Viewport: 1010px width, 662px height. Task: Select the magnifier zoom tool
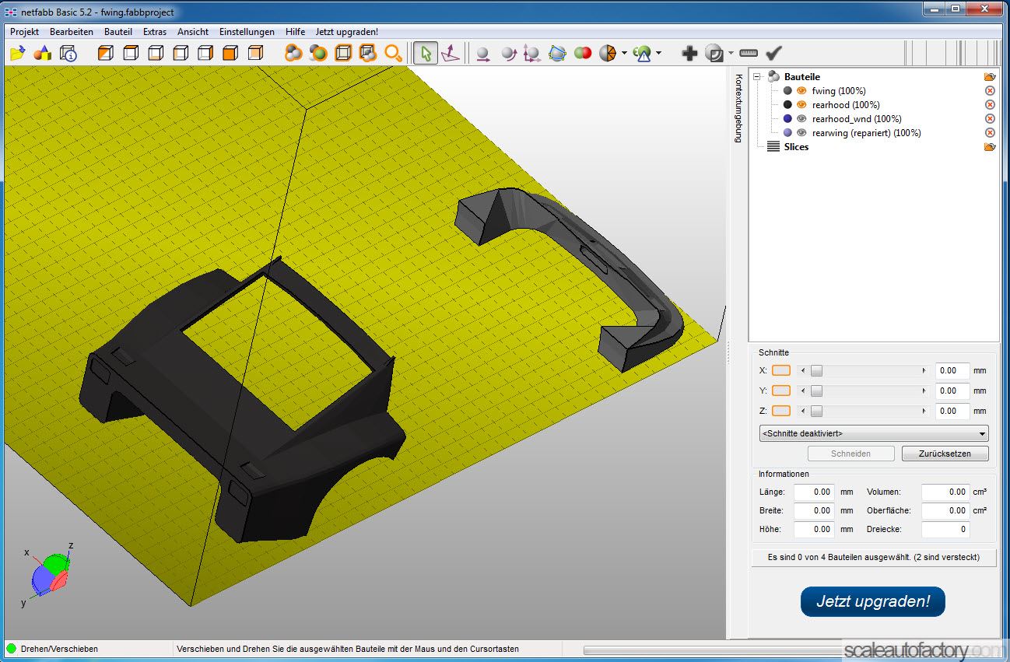point(394,53)
